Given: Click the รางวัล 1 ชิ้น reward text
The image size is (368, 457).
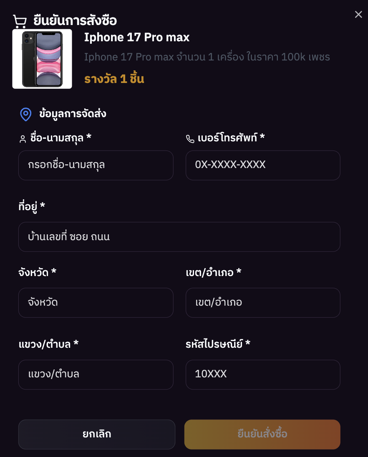Looking at the screenshot, I should (x=114, y=79).
